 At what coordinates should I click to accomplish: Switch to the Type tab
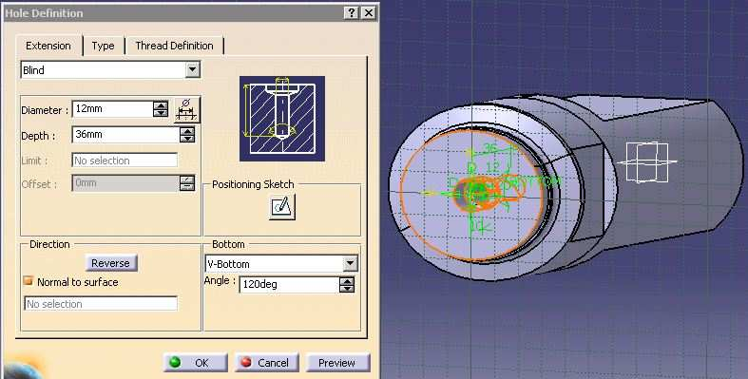point(103,46)
